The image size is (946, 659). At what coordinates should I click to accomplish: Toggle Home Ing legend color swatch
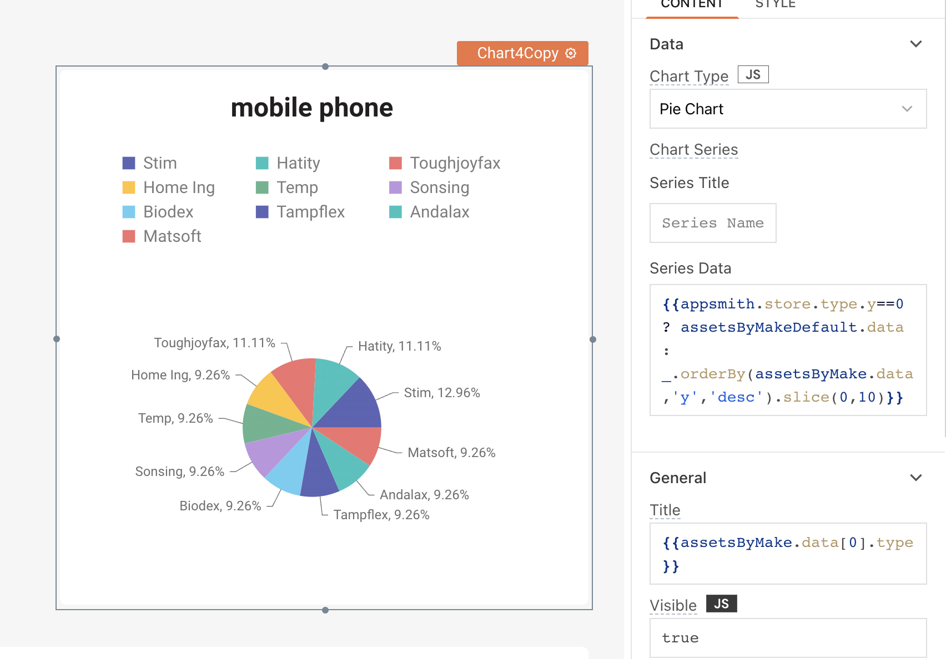(129, 187)
